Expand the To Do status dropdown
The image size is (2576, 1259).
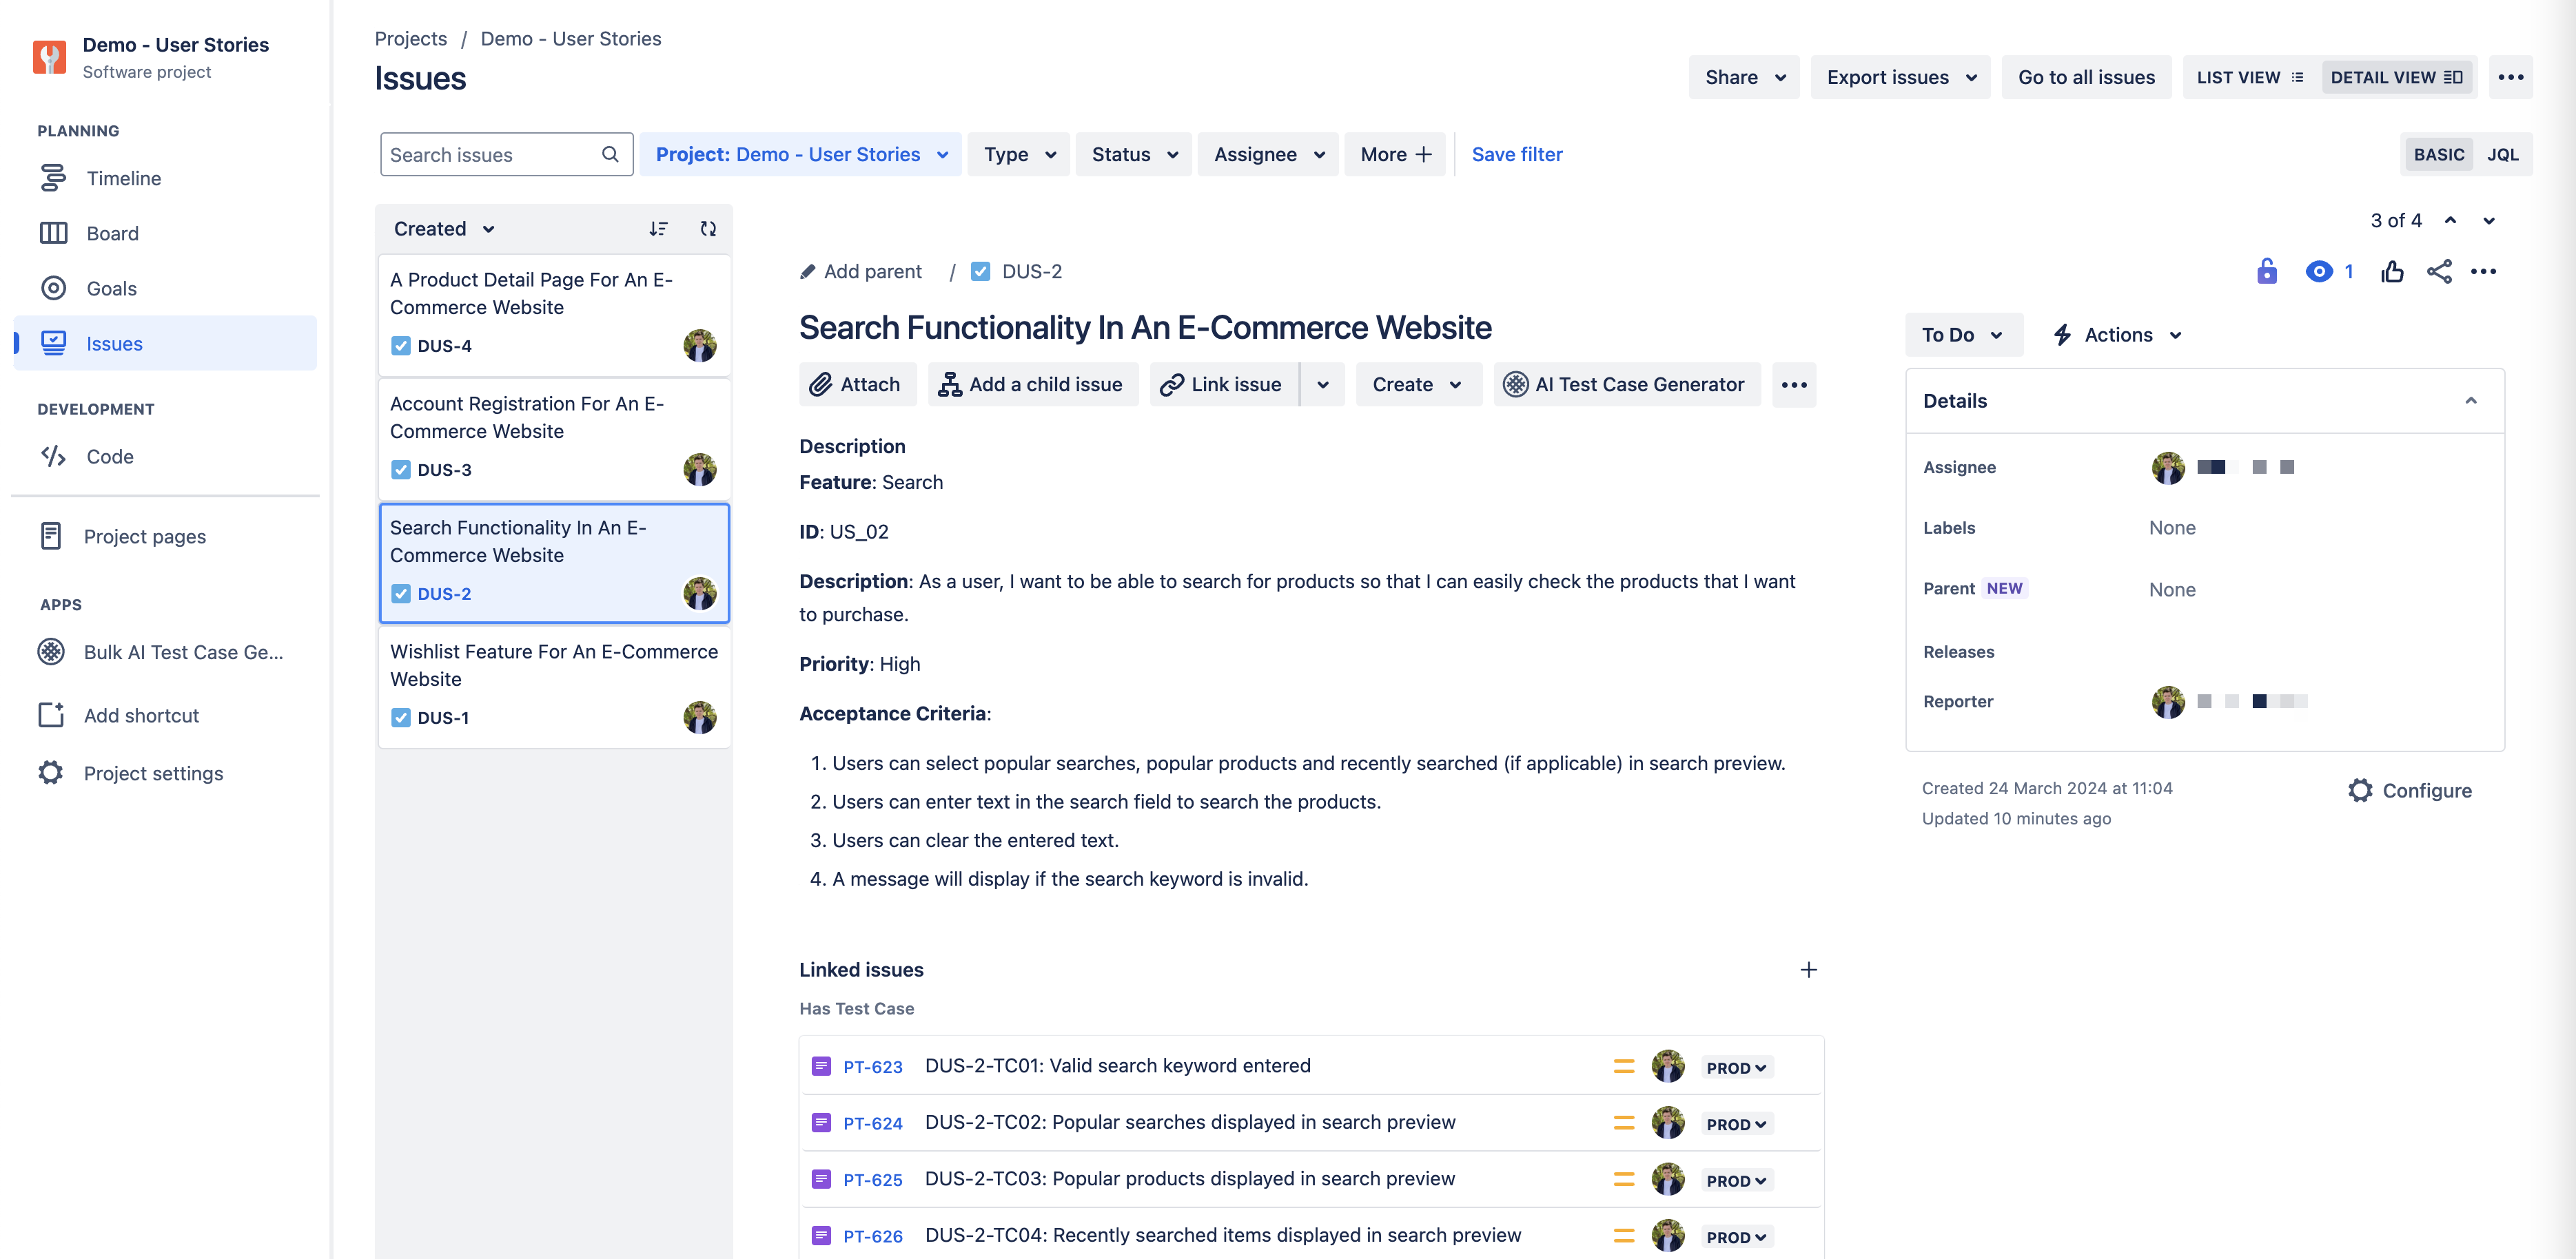pos(1962,335)
